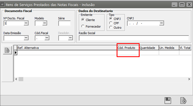Viewport: 193px width, 106px height.
Task: Click the Cód. Produto column header
Action: pos(126,48)
